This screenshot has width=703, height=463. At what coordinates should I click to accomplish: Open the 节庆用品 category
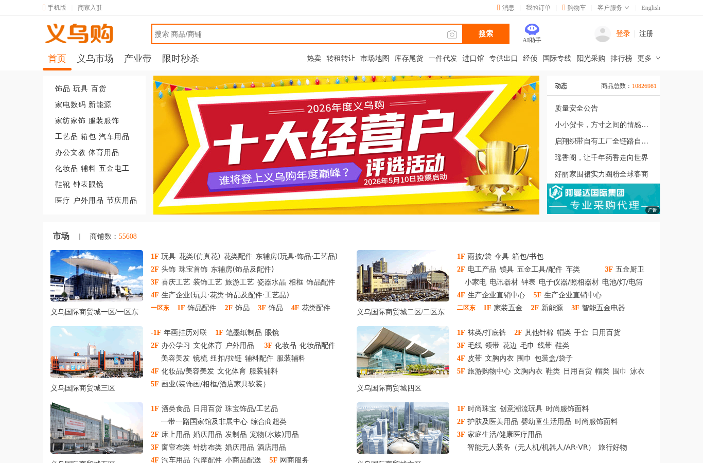pos(121,200)
